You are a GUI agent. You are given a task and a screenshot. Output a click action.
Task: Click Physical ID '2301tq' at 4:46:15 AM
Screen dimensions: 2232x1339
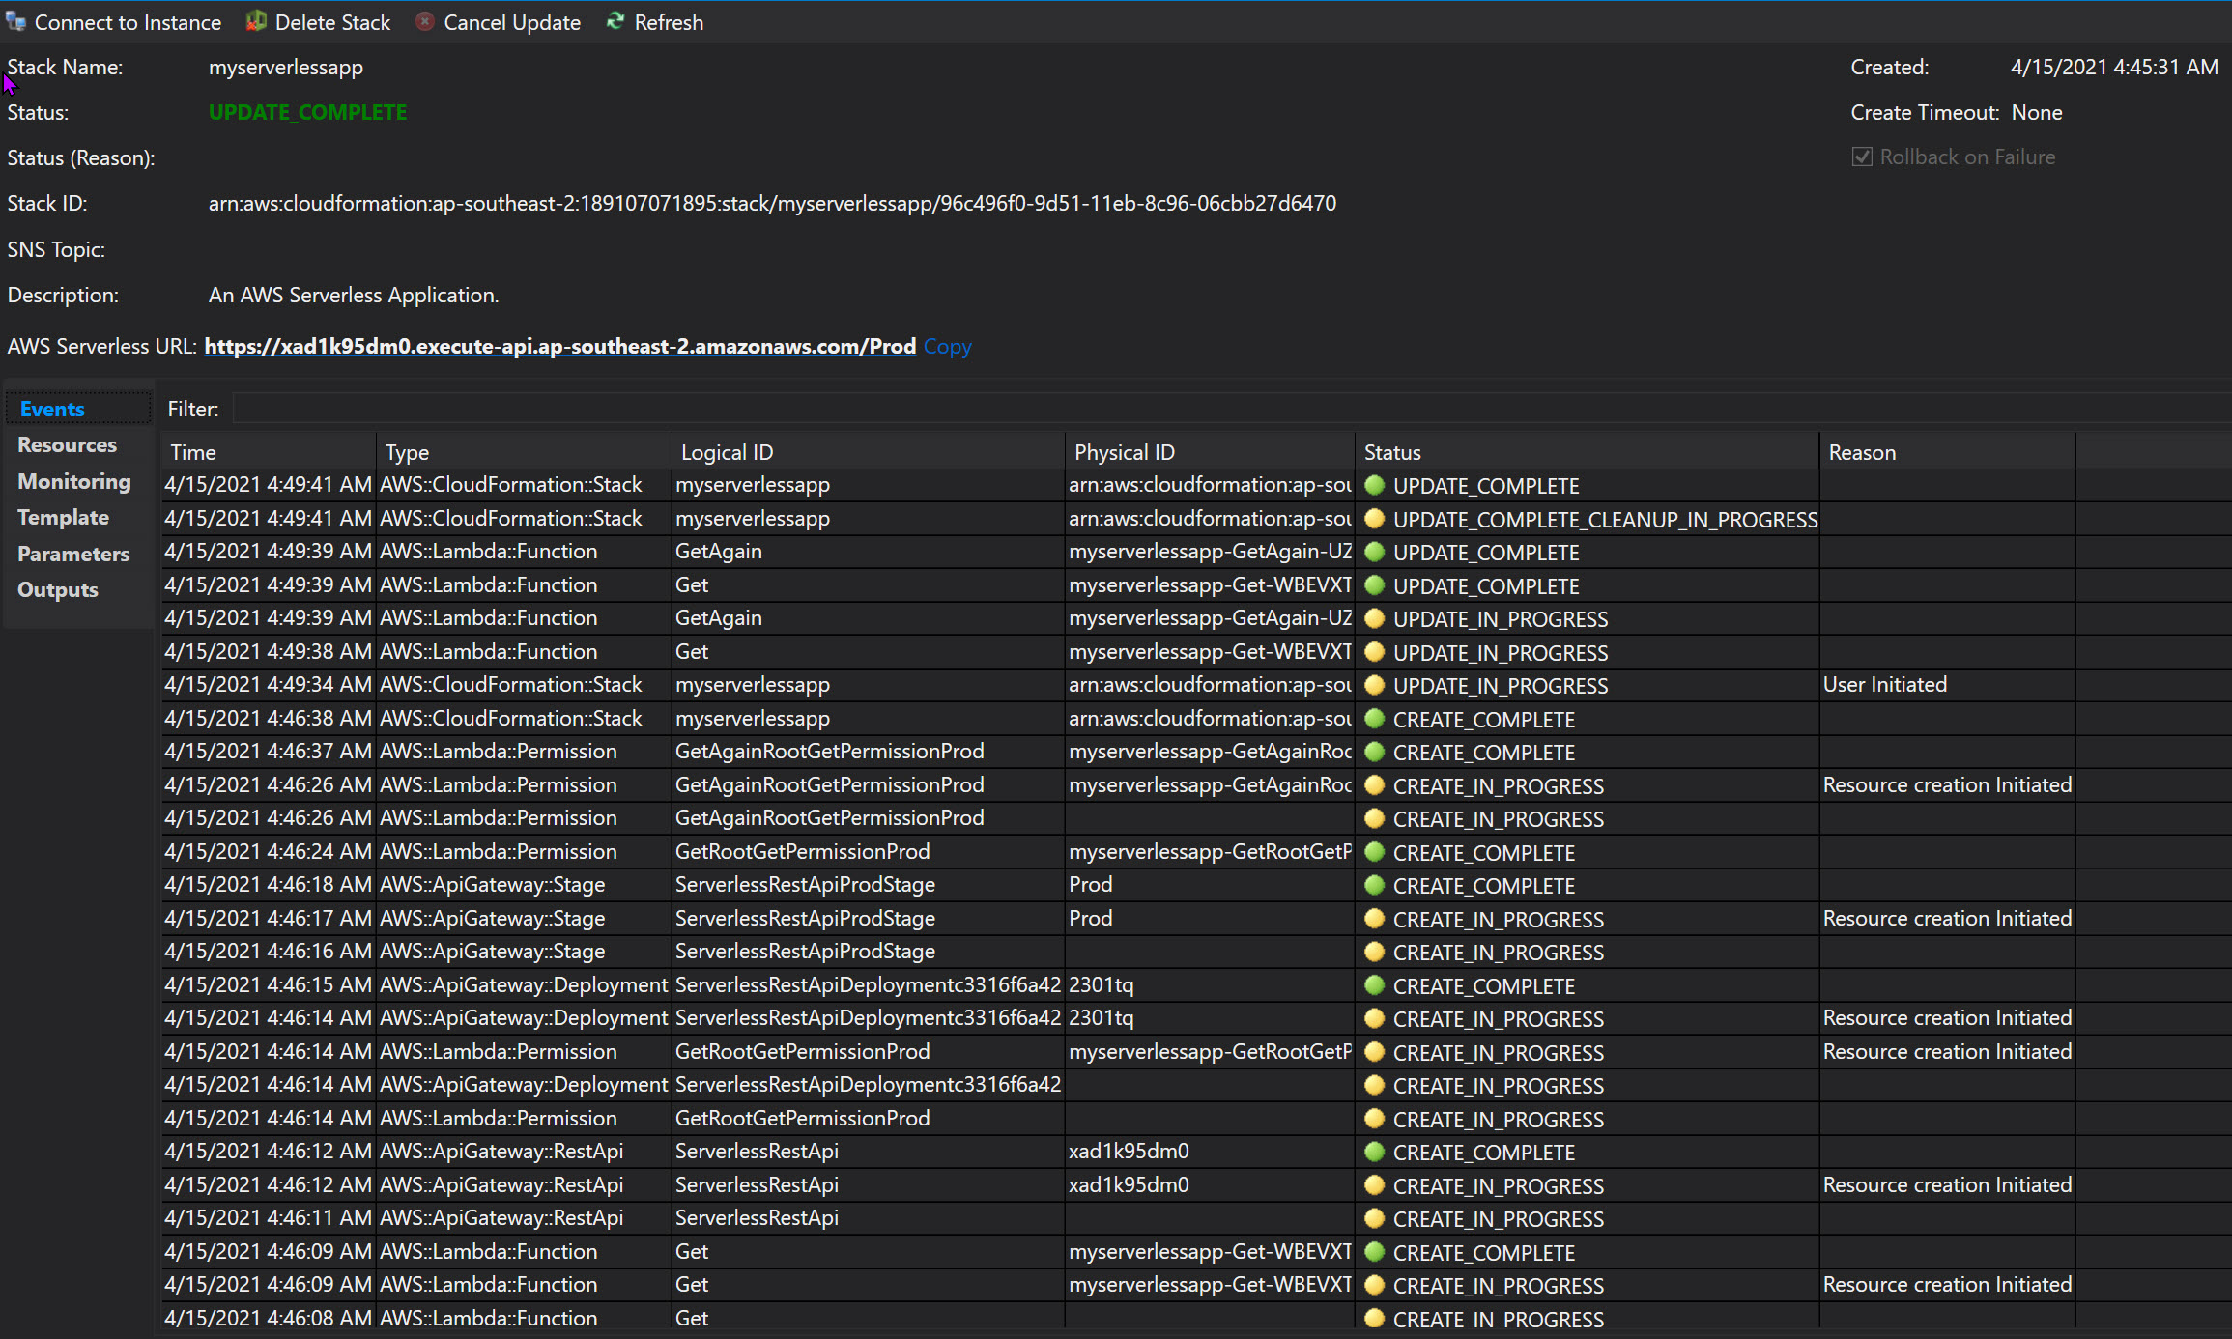click(x=1101, y=985)
